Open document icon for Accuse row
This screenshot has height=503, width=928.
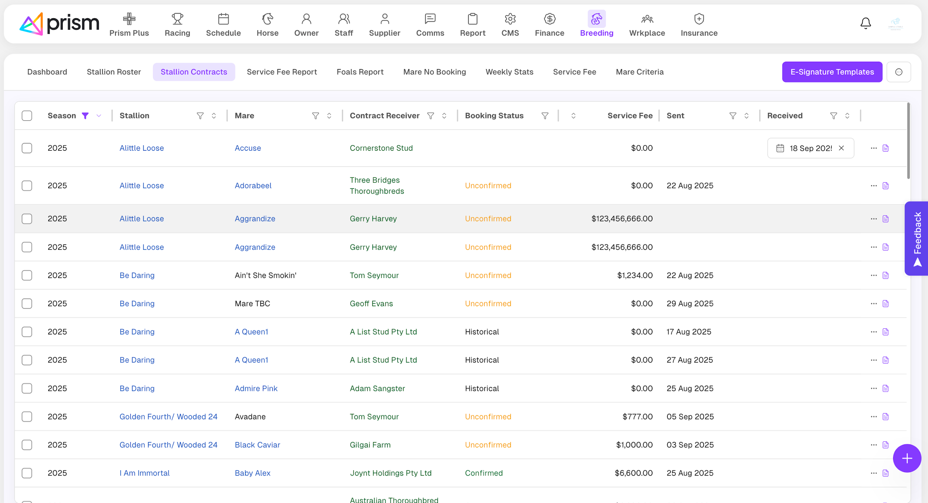click(x=885, y=148)
